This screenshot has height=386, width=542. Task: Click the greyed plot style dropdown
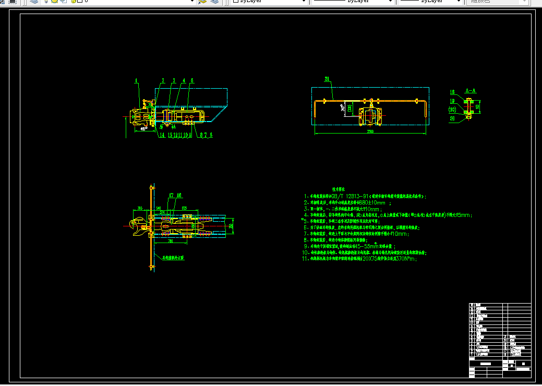pyautogui.click(x=498, y=2)
